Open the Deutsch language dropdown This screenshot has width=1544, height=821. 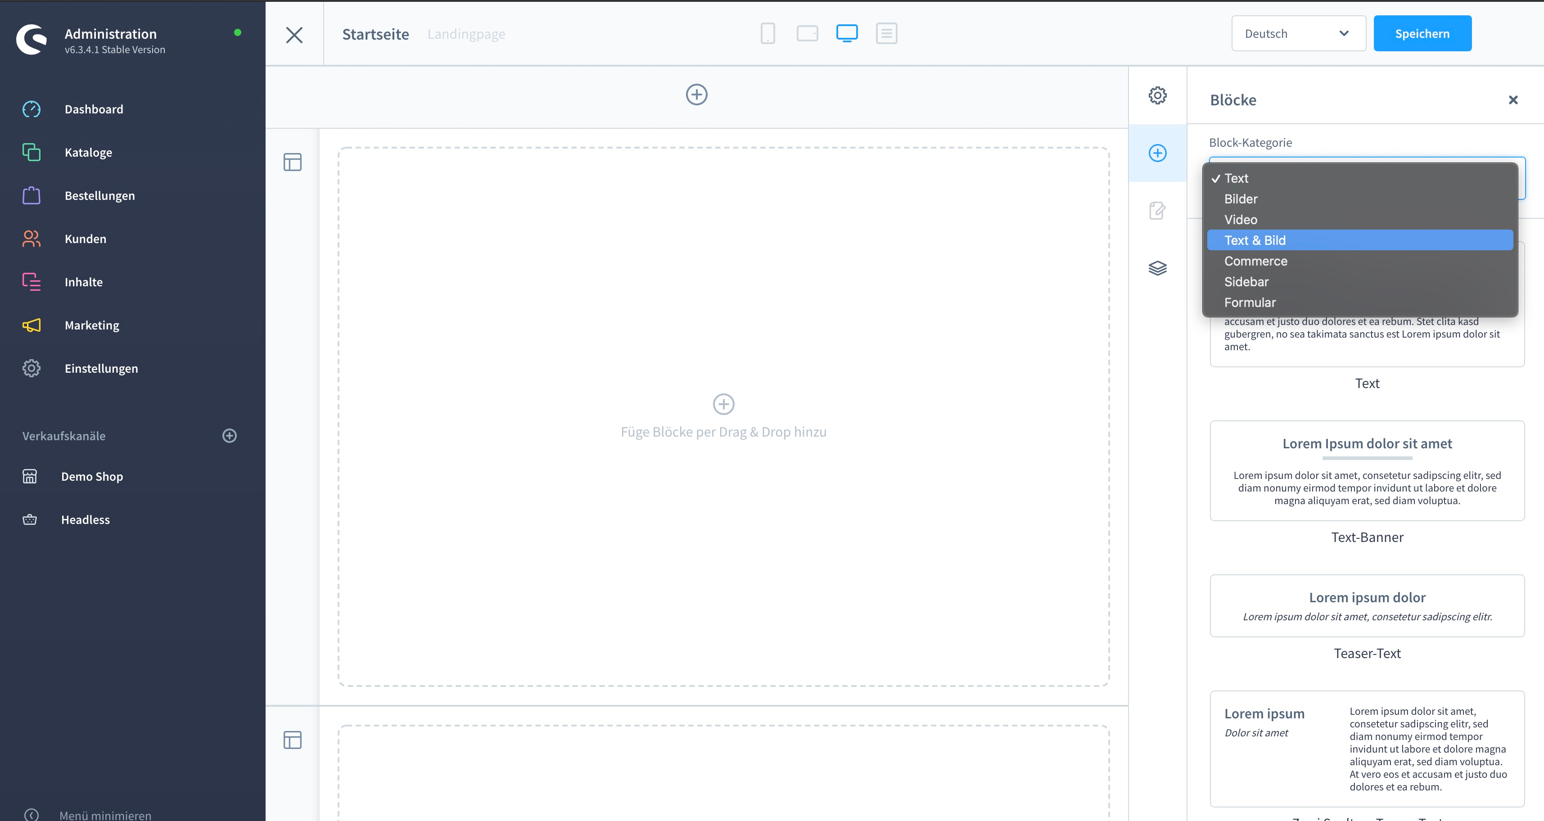[x=1298, y=34]
